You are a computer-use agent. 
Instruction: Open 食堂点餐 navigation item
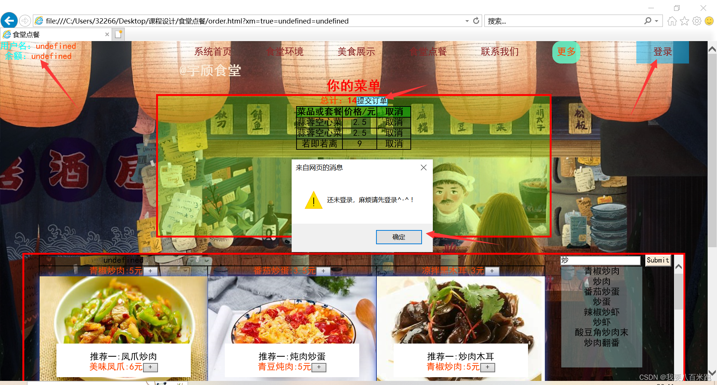pyautogui.click(x=428, y=52)
